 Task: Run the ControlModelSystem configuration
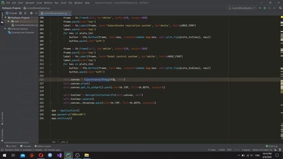pos(260,8)
